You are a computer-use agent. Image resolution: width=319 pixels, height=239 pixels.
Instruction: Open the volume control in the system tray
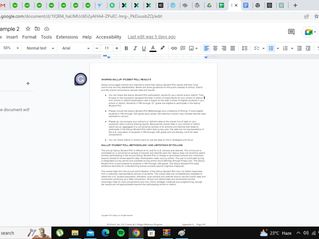[306, 233]
